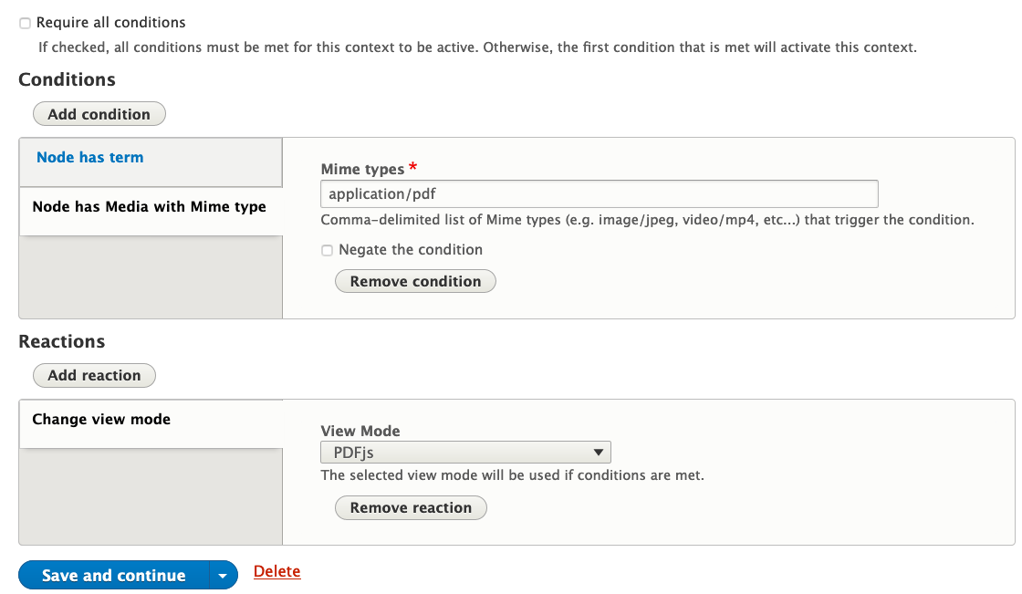The width and height of the screenshot is (1022, 594).
Task: Click the Add condition button
Action: point(99,113)
